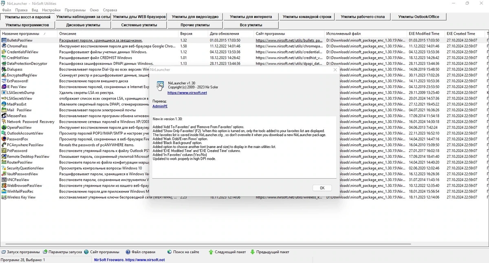Open the NirSoft Freeware status bar link
Viewport: 489px width, 263px height.
point(129,260)
